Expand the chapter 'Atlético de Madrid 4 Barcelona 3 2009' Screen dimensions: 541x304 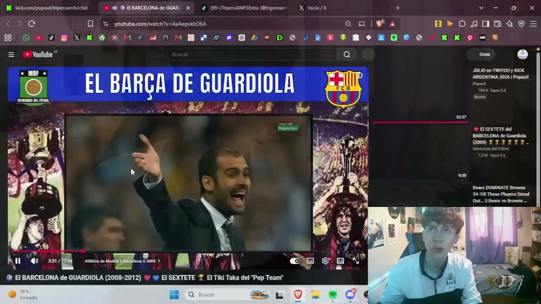122,261
